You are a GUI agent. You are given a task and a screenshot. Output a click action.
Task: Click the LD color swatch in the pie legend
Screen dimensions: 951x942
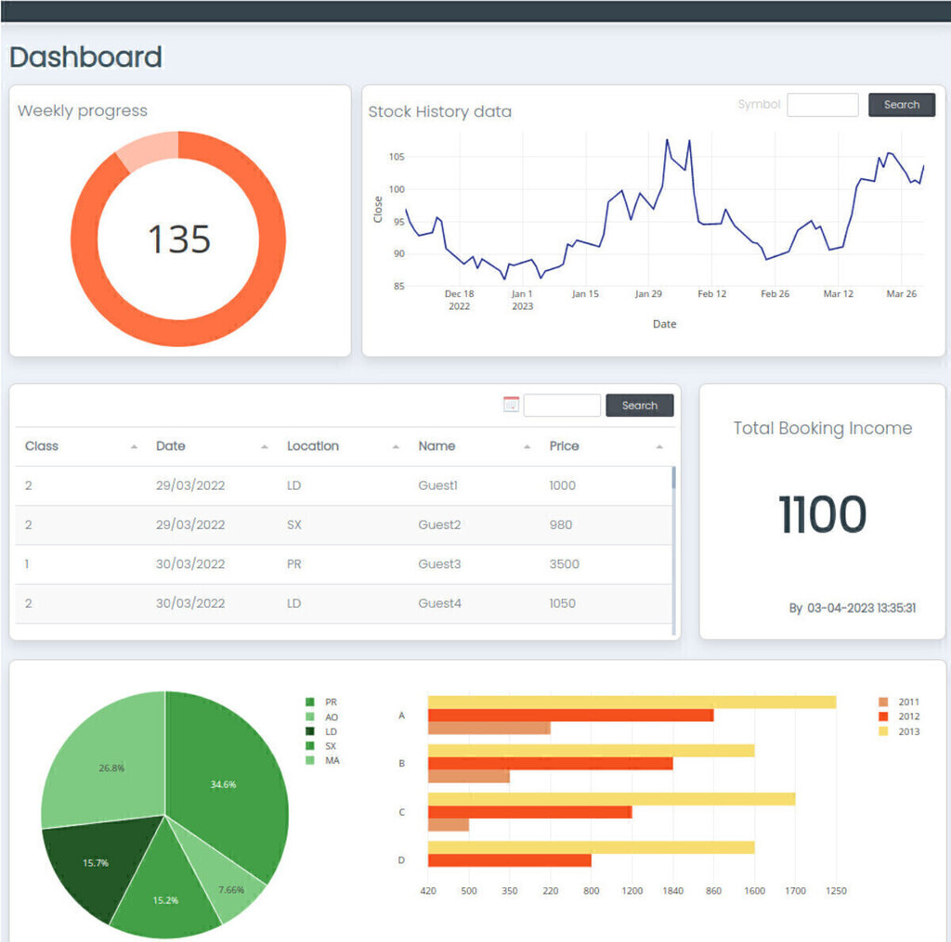311,731
